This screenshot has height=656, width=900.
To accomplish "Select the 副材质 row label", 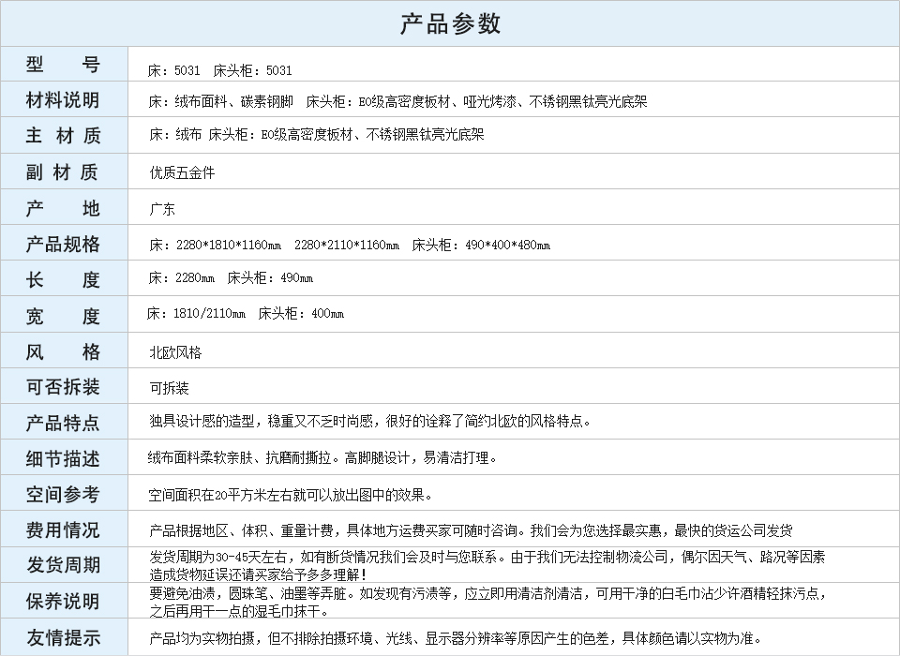I will click(63, 171).
